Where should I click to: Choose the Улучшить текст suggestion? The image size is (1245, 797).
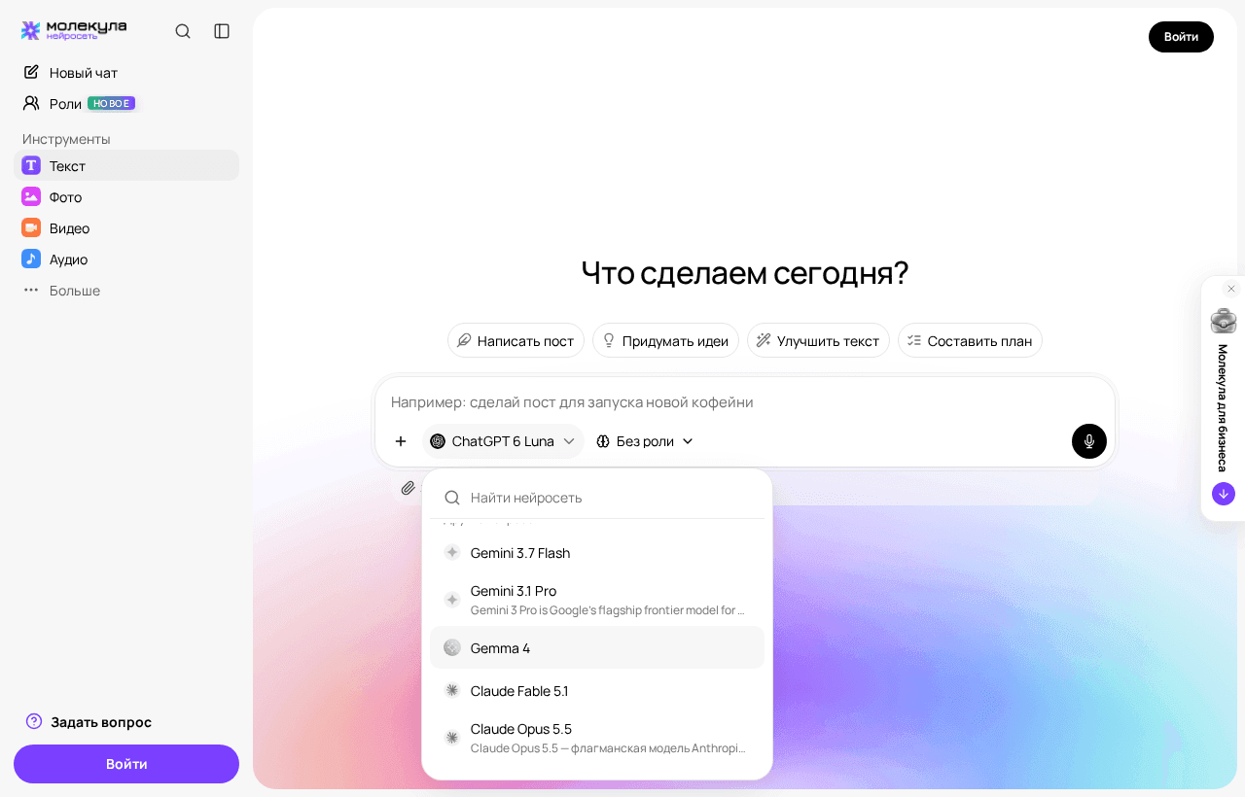tap(818, 340)
